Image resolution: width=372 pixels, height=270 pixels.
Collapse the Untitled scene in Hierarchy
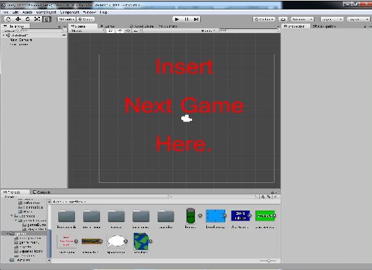(x=3, y=35)
